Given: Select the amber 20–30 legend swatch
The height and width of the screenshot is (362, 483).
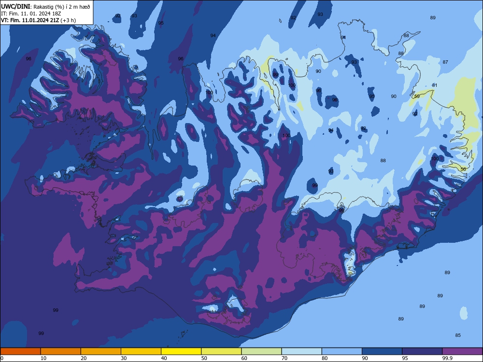Looking at the screenshot, I should (101, 351).
